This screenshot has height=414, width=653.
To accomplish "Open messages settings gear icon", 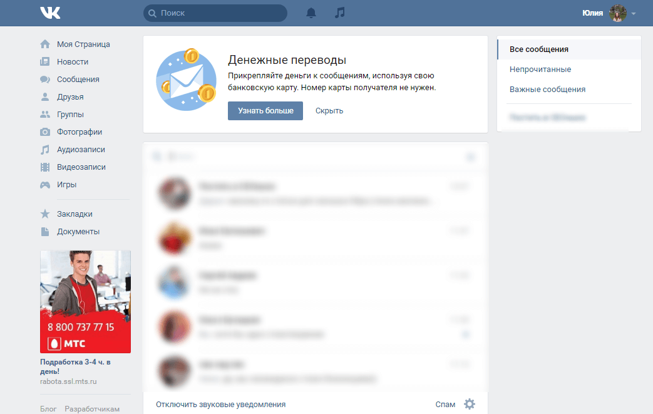I will (x=470, y=404).
